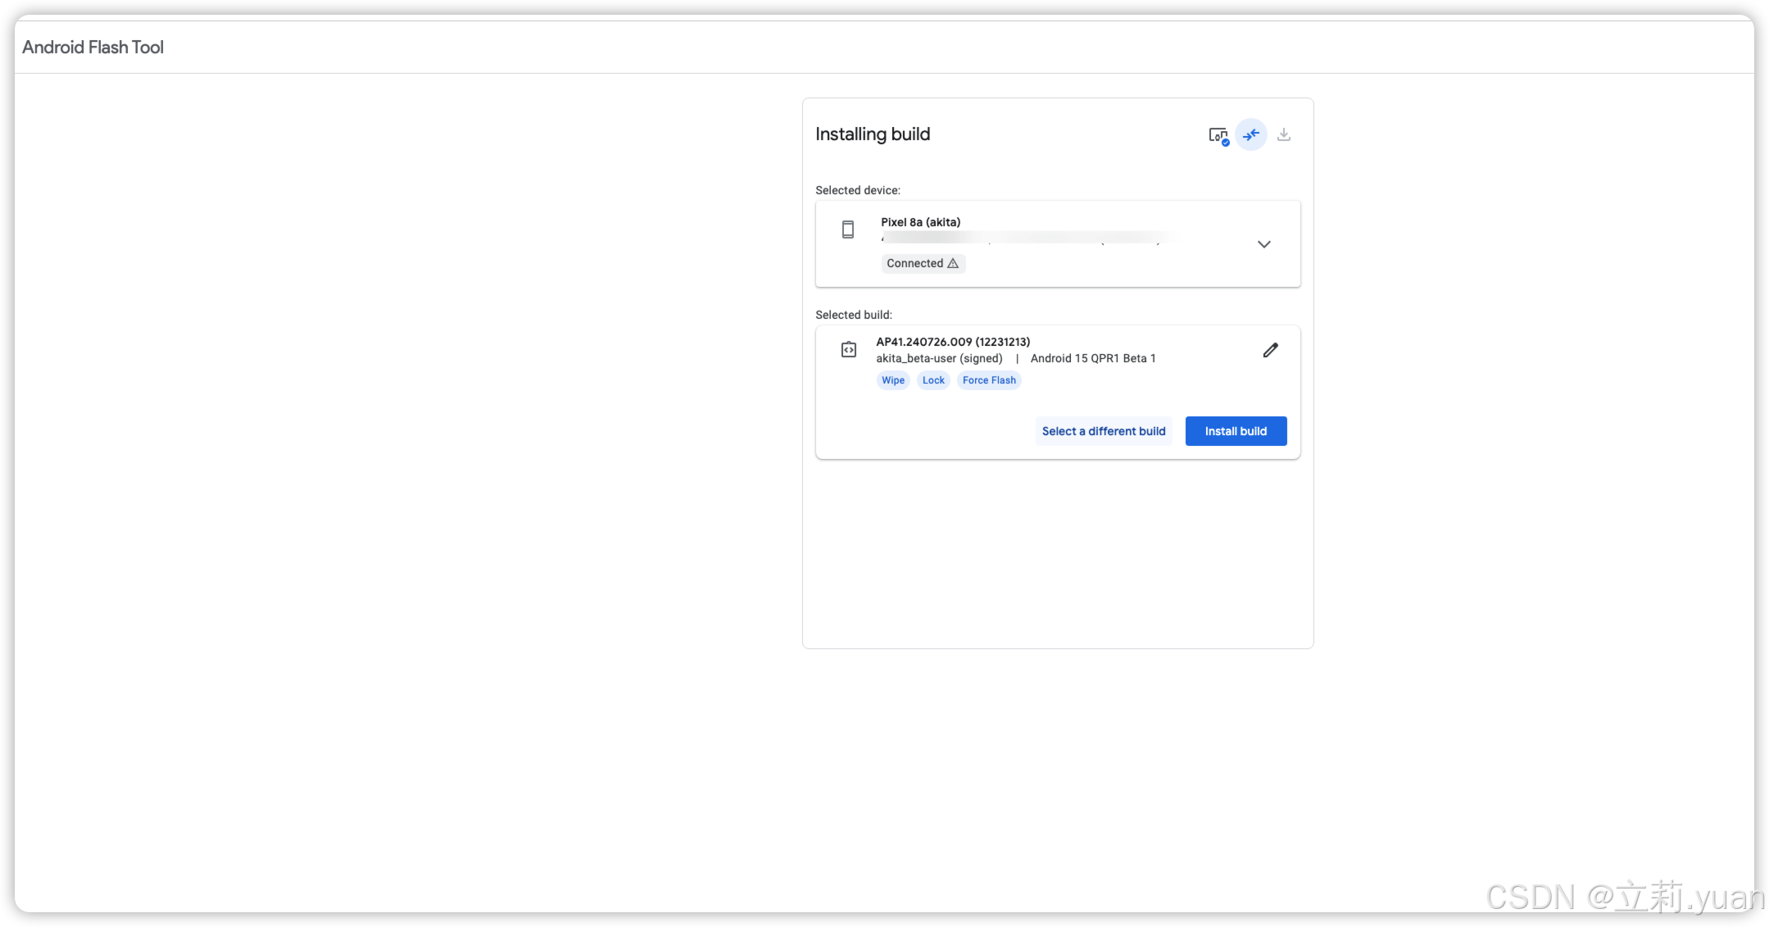
Task: Click the warning triangle next to Connected
Action: (x=953, y=263)
